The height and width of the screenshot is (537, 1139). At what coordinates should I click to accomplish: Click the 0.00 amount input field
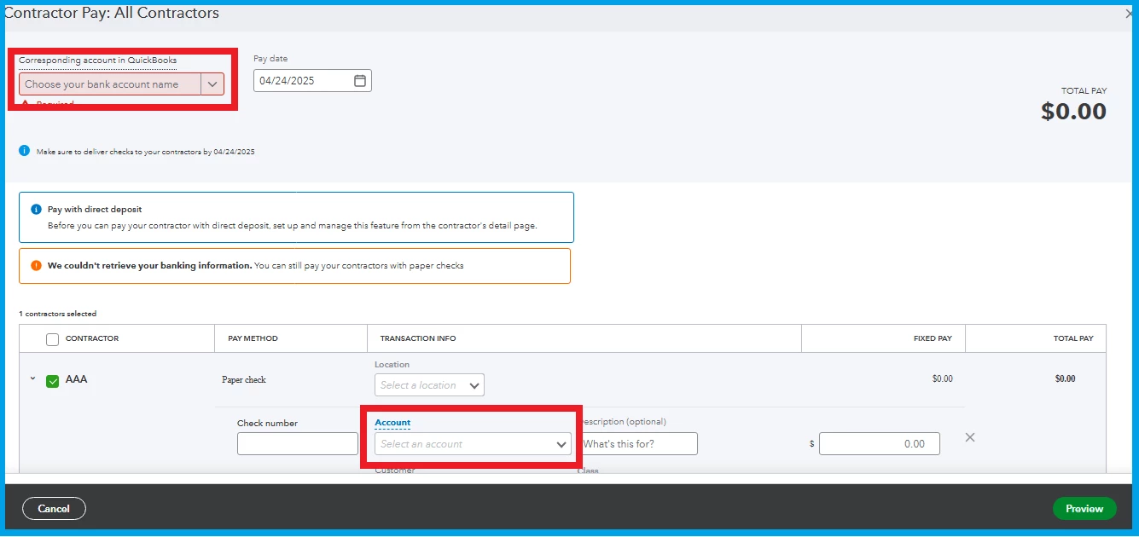tap(880, 444)
